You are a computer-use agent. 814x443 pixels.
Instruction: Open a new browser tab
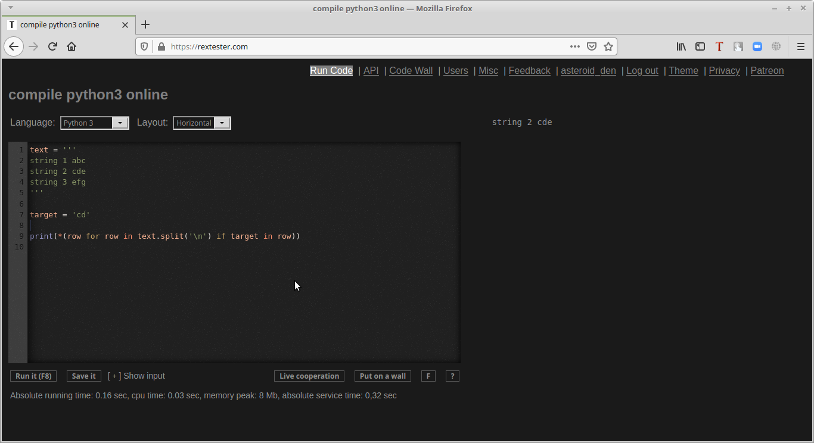pos(145,24)
